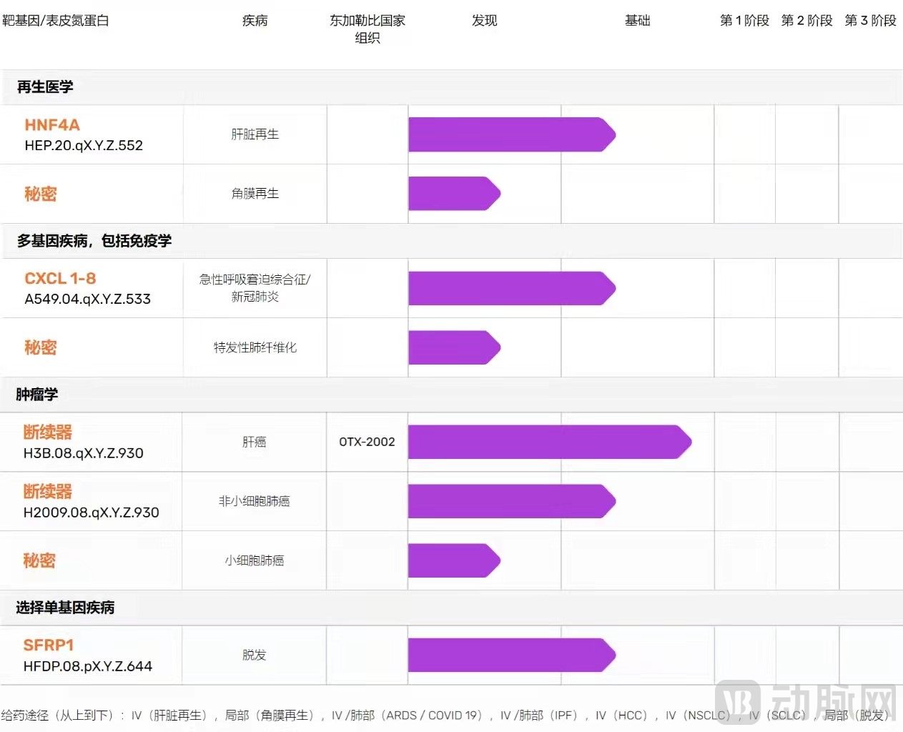
Task: Click the 发现 column header
Action: (484, 21)
